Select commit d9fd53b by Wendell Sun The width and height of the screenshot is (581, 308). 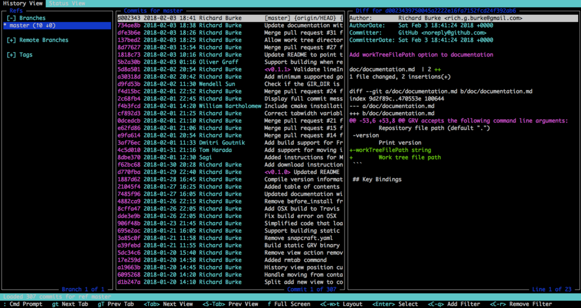[x=230, y=84]
